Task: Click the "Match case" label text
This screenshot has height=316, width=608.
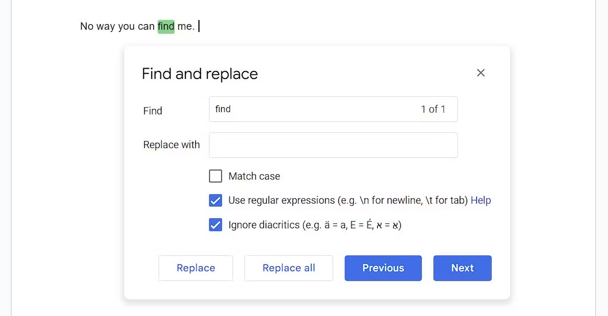Action: [x=254, y=176]
